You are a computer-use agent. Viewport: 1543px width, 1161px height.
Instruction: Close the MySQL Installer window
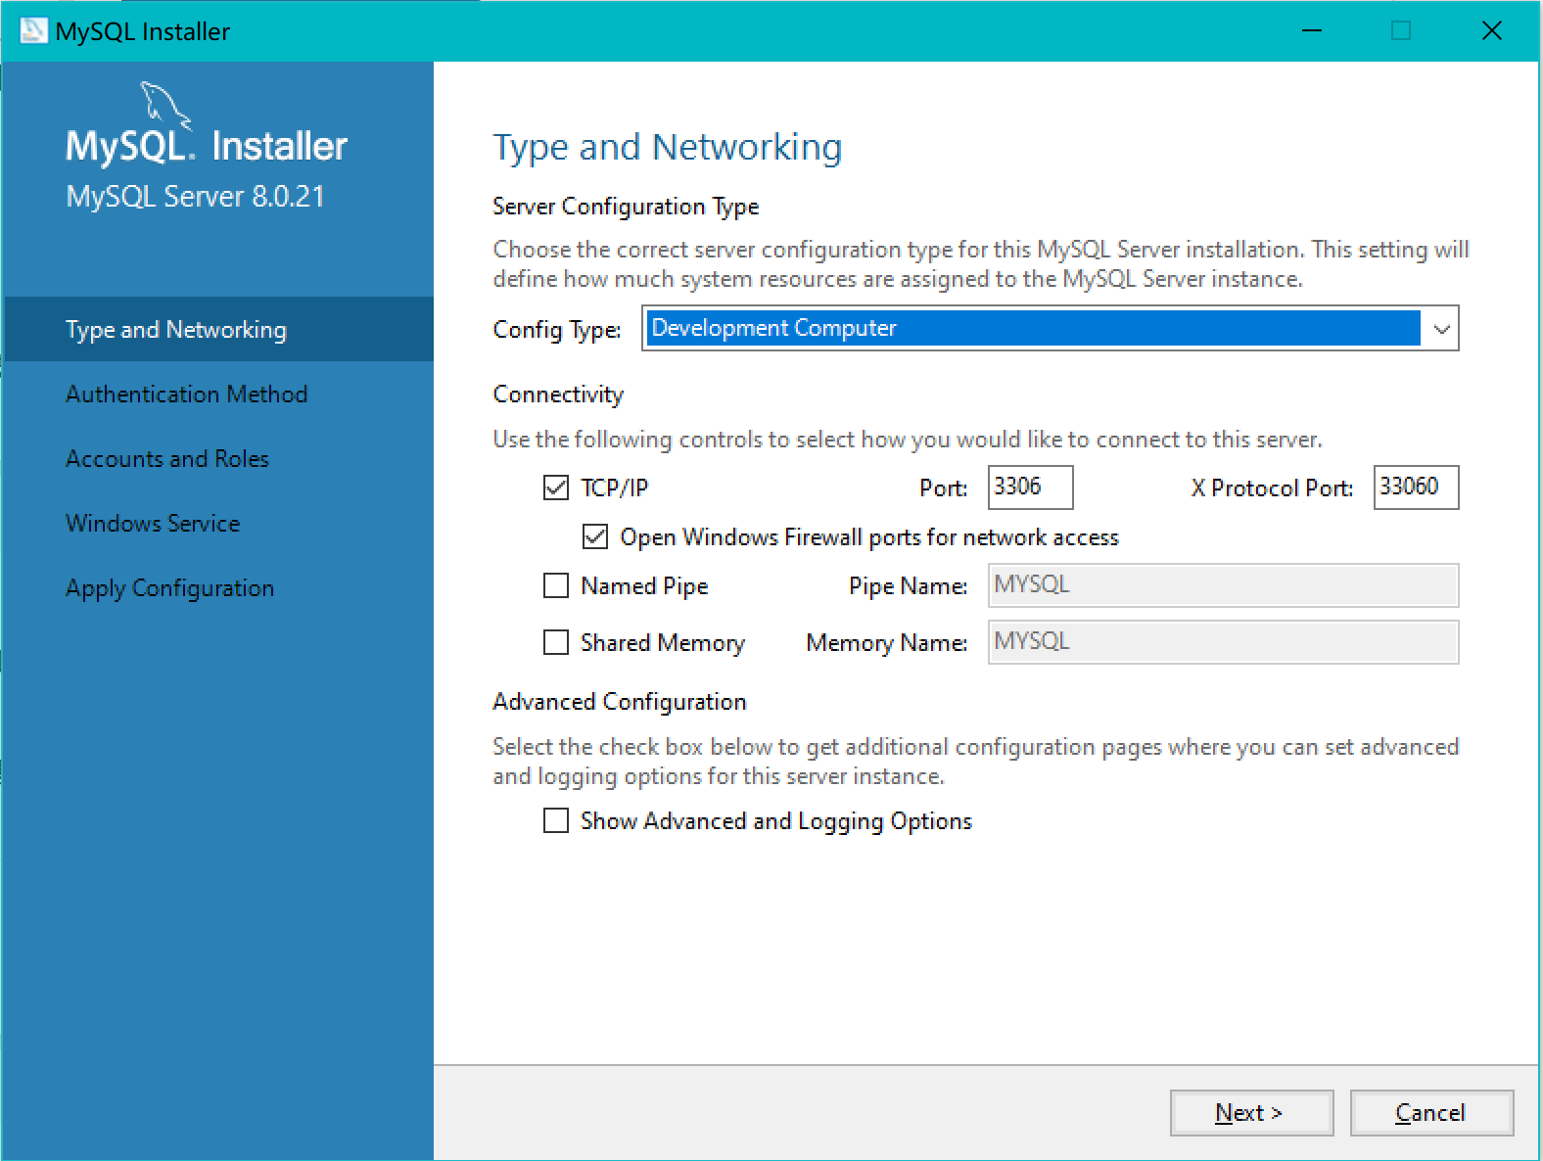tap(1491, 30)
